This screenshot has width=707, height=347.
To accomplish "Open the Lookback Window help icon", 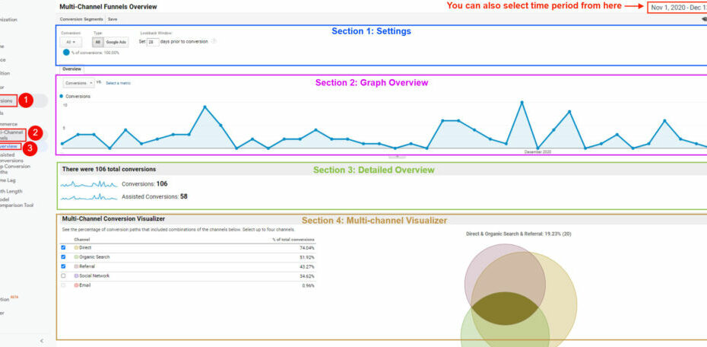I will [214, 42].
